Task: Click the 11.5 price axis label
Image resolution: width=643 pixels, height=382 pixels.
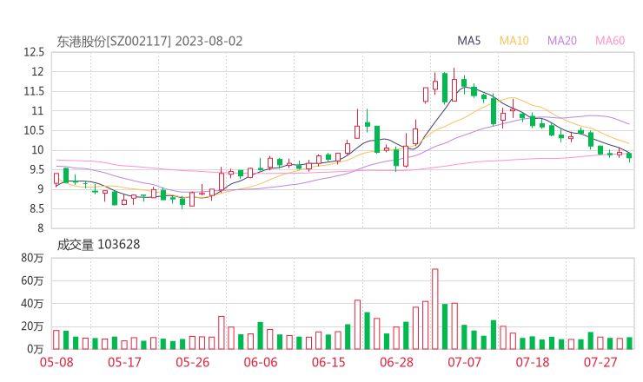Action: click(x=34, y=91)
